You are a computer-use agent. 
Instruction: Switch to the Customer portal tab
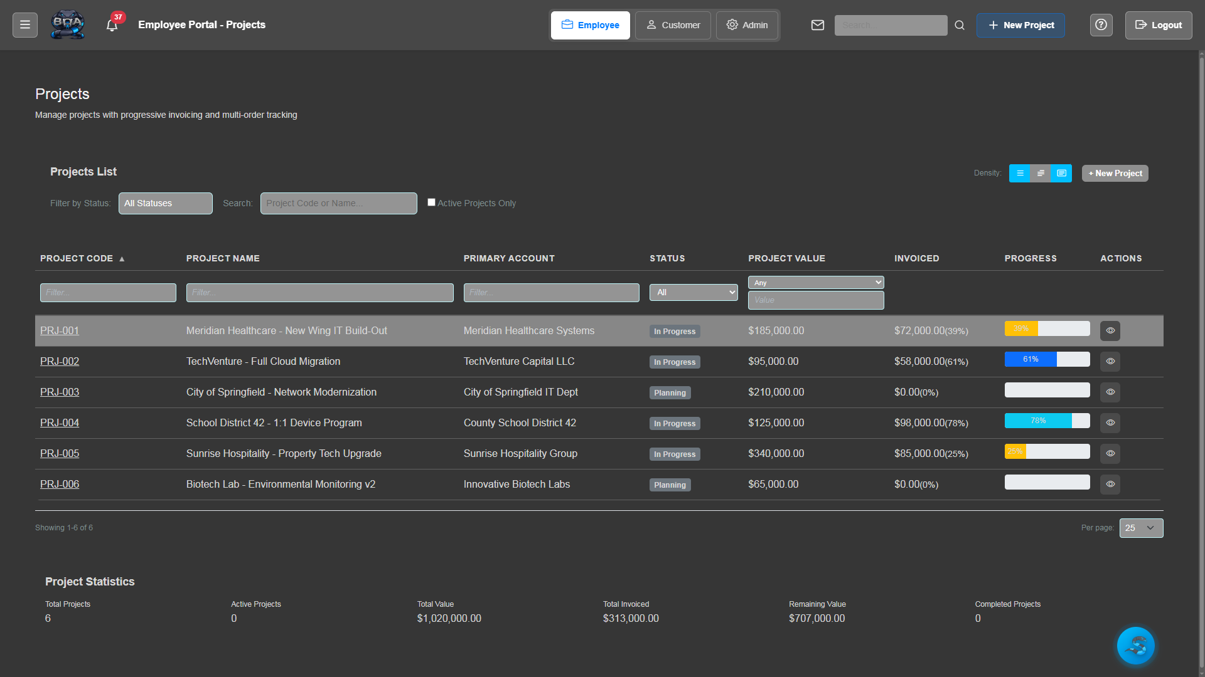(673, 25)
